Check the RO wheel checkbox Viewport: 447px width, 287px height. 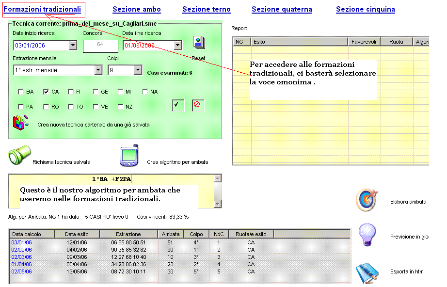coord(46,107)
